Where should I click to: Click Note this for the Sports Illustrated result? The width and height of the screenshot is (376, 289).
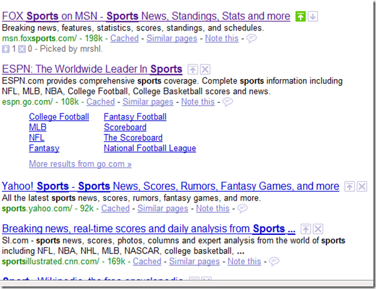(245, 262)
